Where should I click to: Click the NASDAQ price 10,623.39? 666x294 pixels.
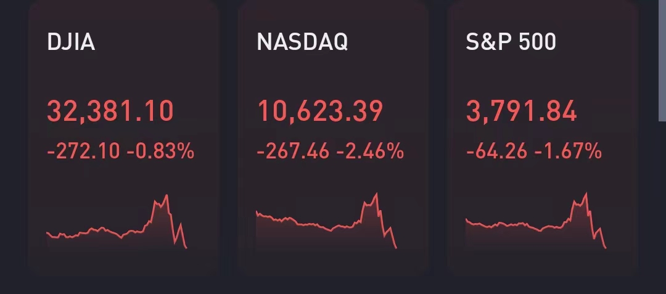click(320, 112)
